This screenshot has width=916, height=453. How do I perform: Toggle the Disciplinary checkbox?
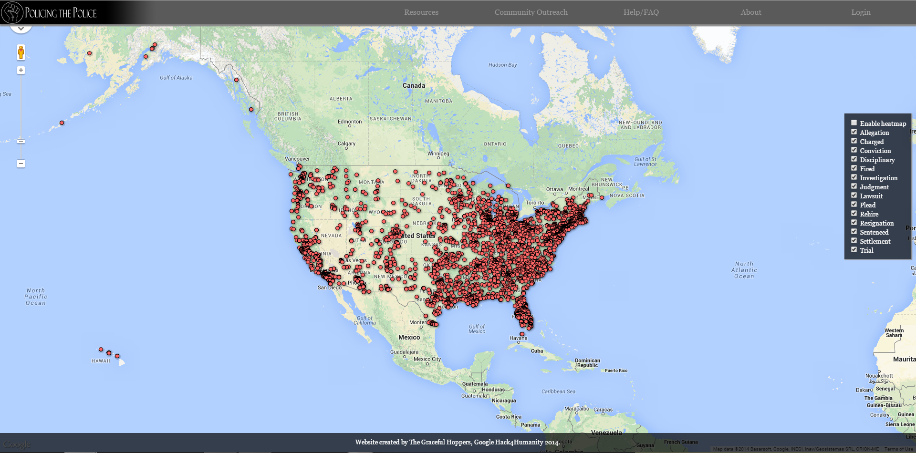coord(854,159)
